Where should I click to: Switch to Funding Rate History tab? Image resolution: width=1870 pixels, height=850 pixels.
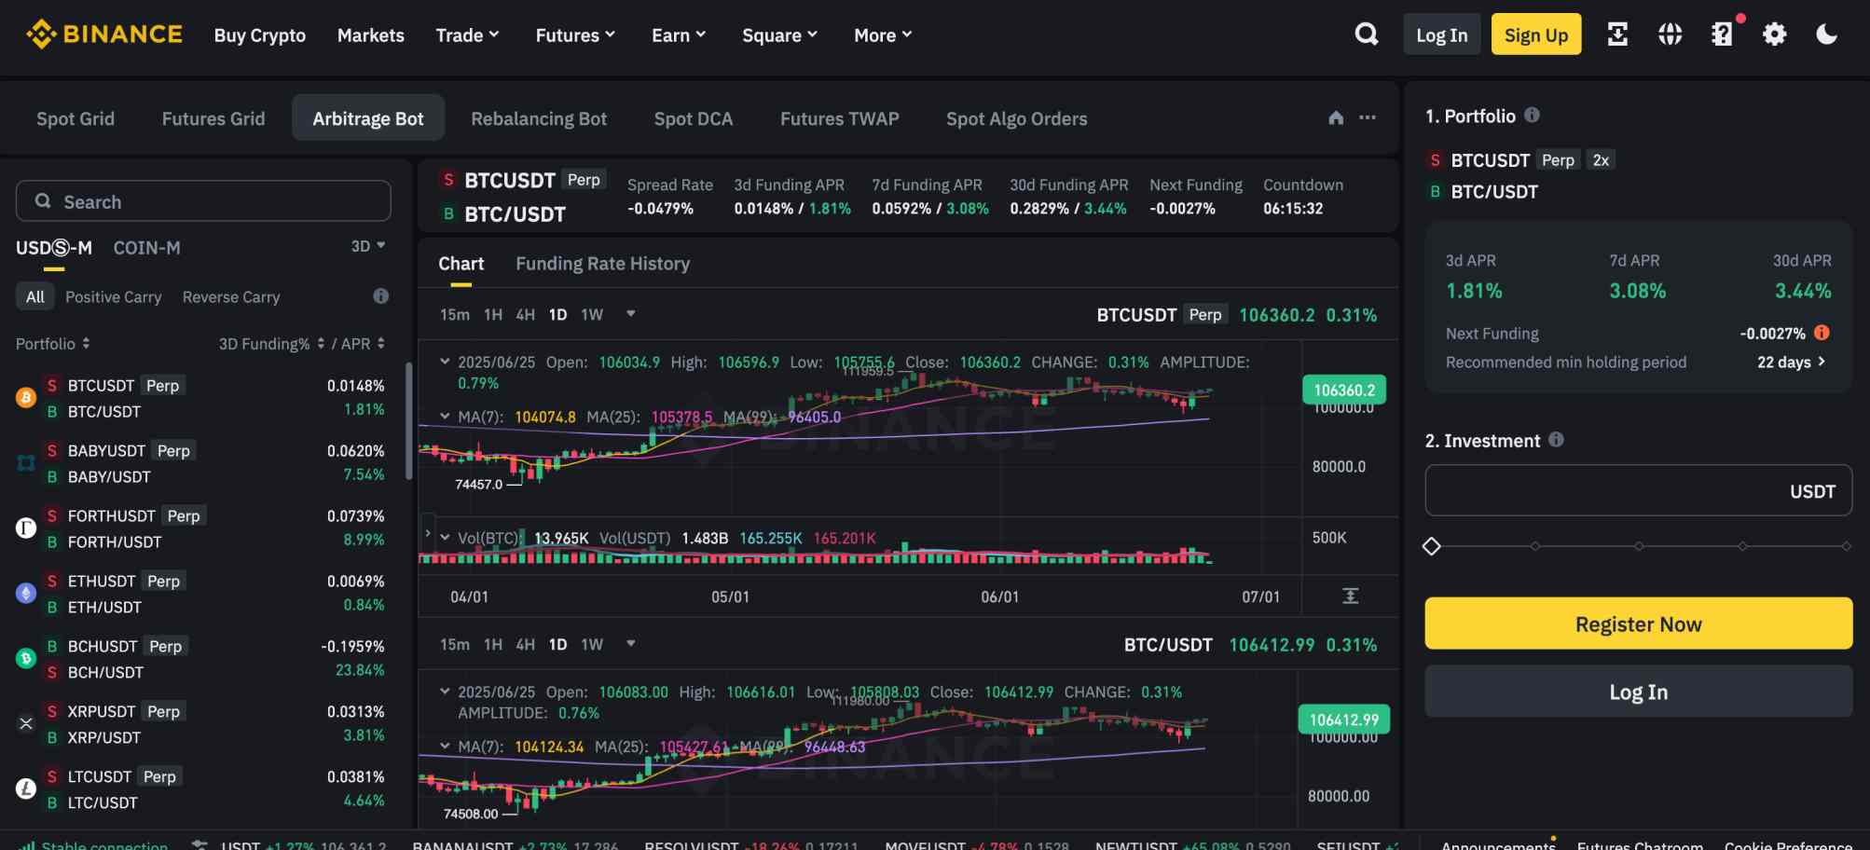(602, 264)
